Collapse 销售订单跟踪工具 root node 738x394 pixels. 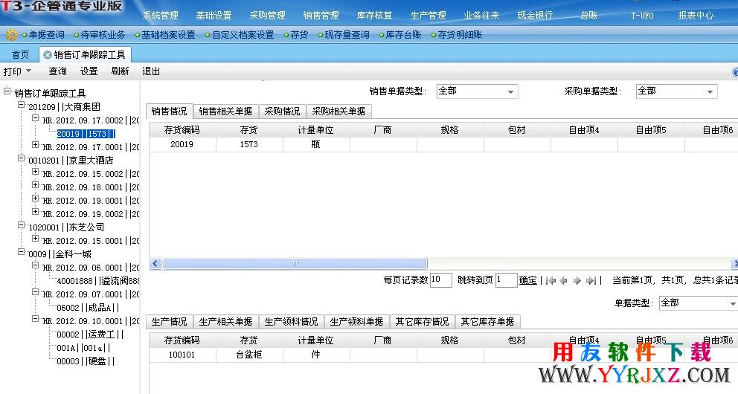(x=7, y=91)
